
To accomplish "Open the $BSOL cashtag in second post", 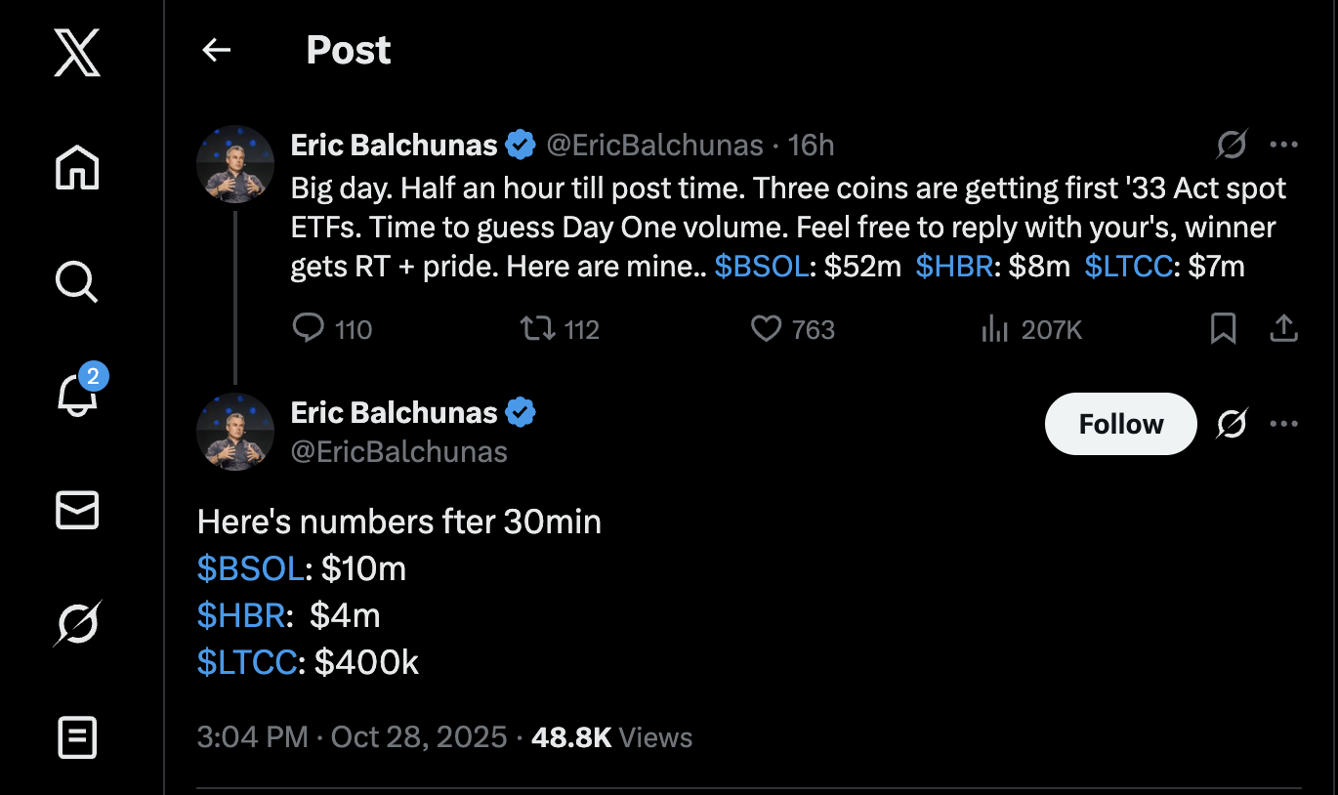I will point(250,568).
